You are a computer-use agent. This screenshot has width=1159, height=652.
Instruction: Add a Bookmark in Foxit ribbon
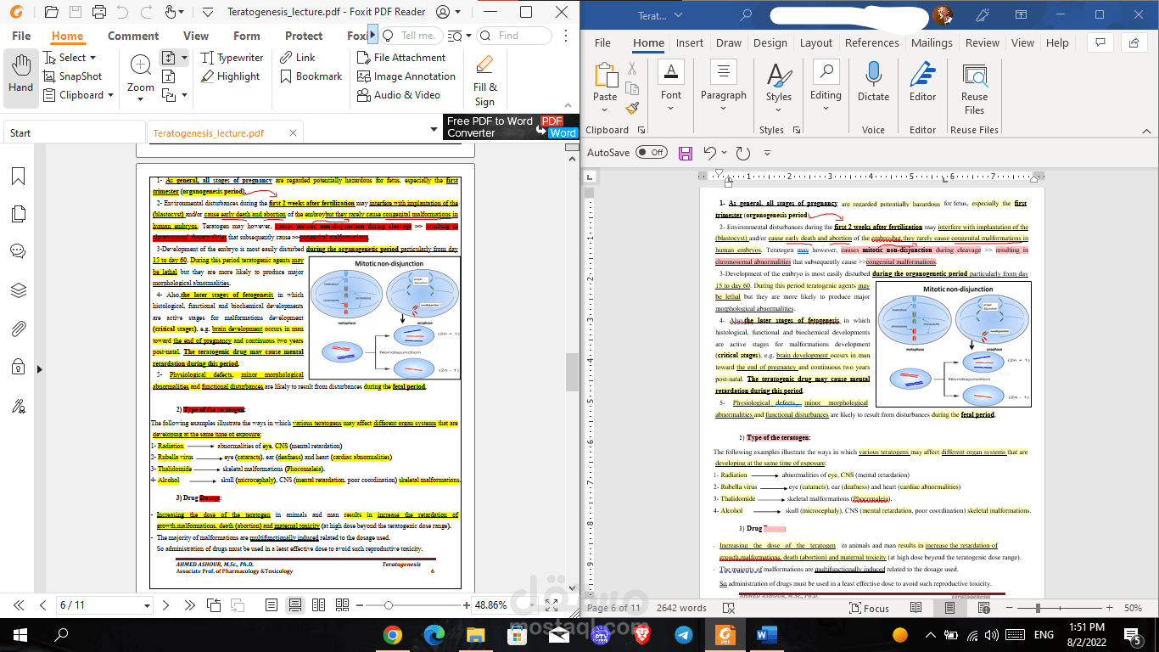click(x=310, y=76)
